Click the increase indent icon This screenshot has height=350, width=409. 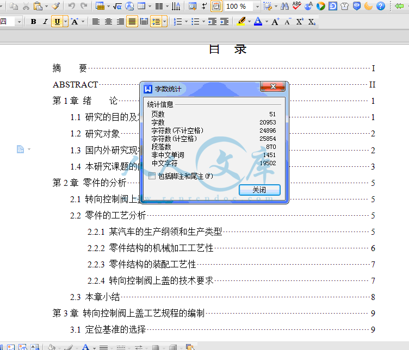click(x=224, y=22)
